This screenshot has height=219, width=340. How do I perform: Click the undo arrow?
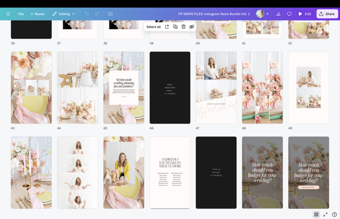pyautogui.click(x=87, y=14)
